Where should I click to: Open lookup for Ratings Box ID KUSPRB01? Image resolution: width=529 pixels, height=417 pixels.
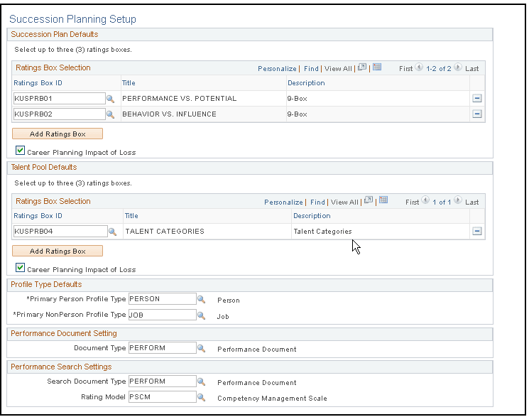coord(110,99)
